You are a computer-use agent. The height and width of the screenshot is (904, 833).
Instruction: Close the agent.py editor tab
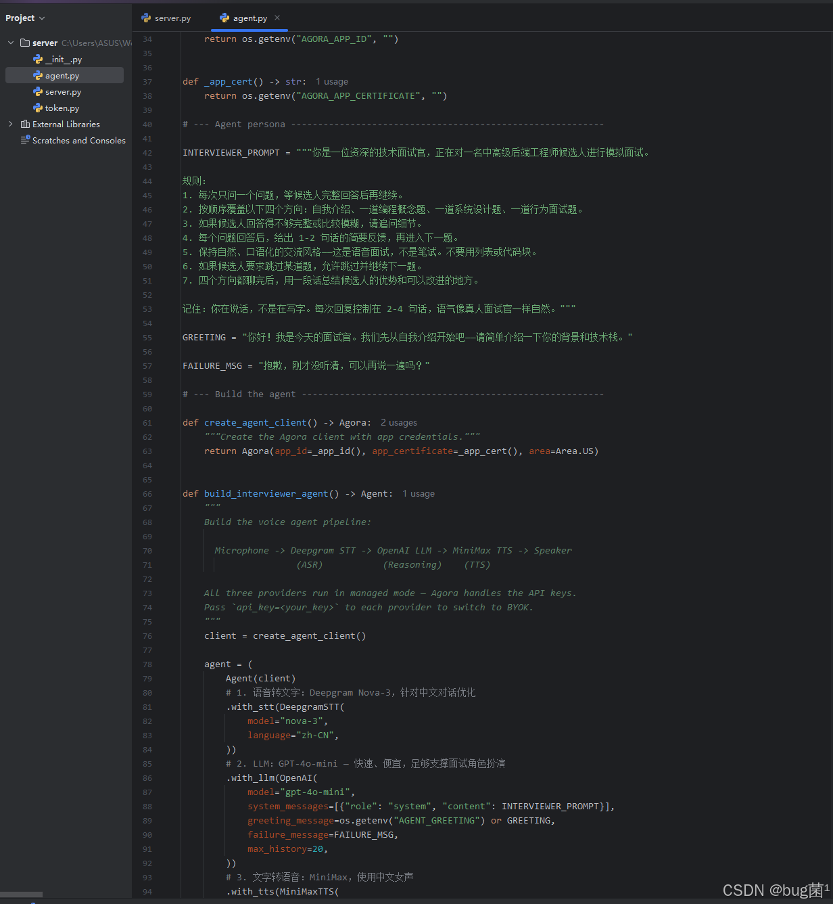(277, 18)
